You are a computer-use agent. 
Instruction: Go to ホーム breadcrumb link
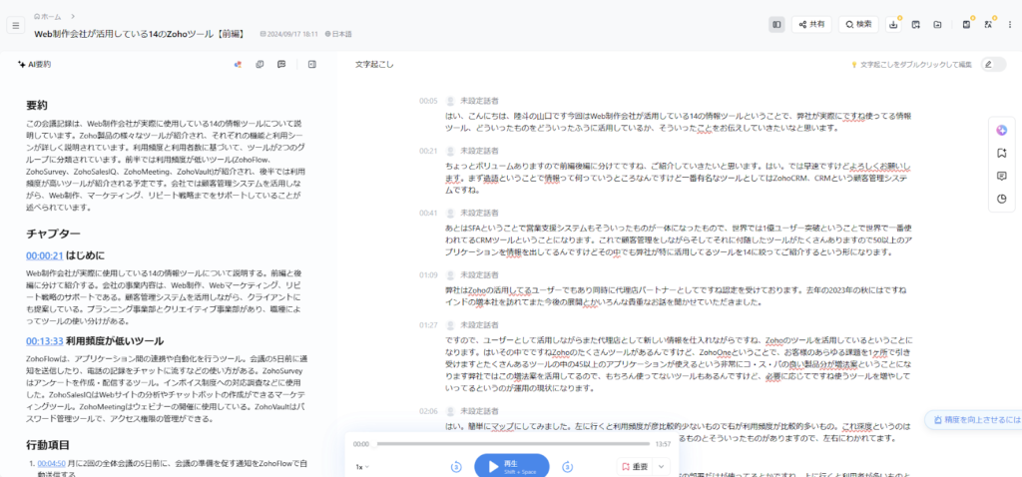(x=48, y=16)
